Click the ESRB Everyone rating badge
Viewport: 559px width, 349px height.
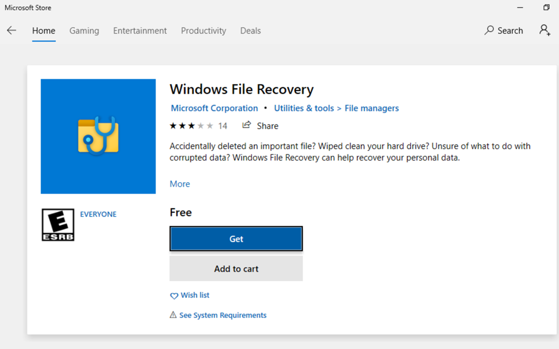(58, 225)
